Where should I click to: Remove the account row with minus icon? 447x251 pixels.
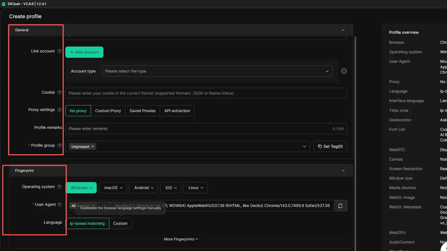pos(344,71)
